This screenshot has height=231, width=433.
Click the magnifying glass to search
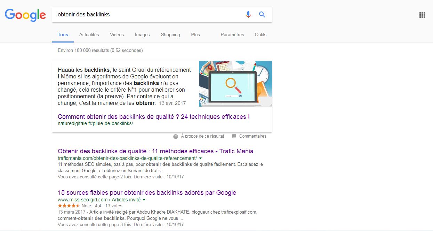[262, 14]
